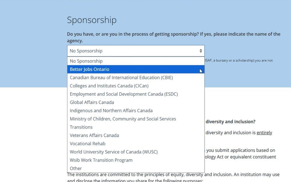Choose Veterans Affairs Canada from list
This screenshot has height=182, width=291.
(94, 135)
